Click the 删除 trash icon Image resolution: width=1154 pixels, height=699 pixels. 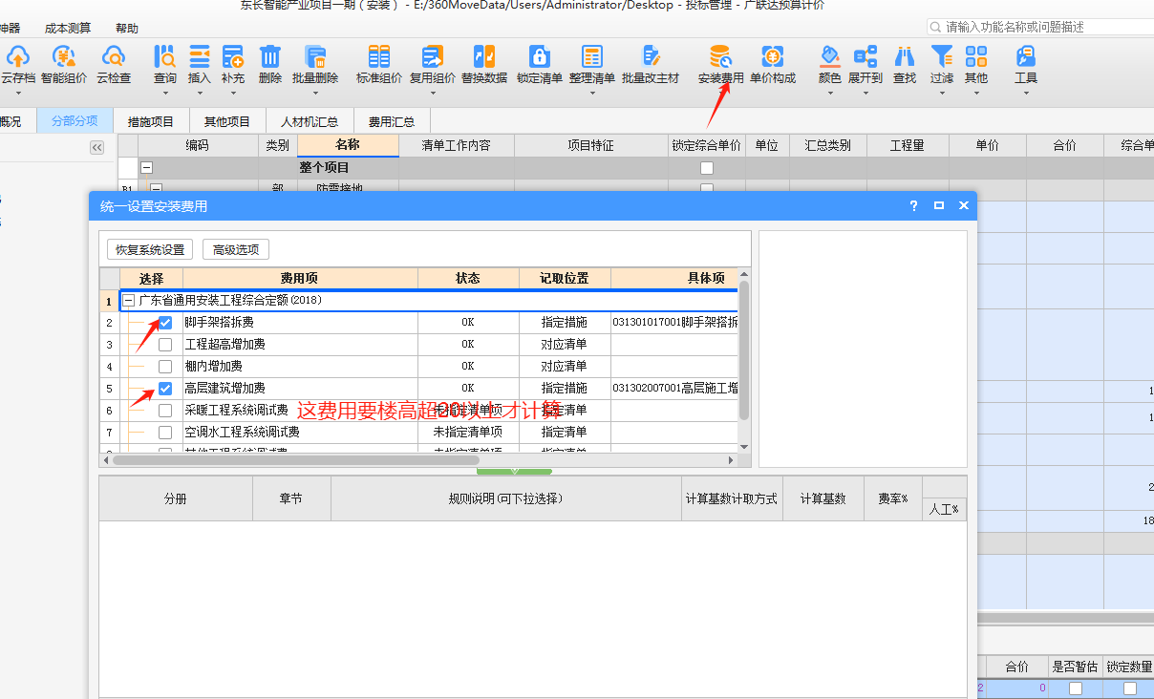[270, 56]
